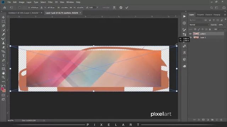Toggle relative positioning triangle for reference point

(x=41, y=7)
